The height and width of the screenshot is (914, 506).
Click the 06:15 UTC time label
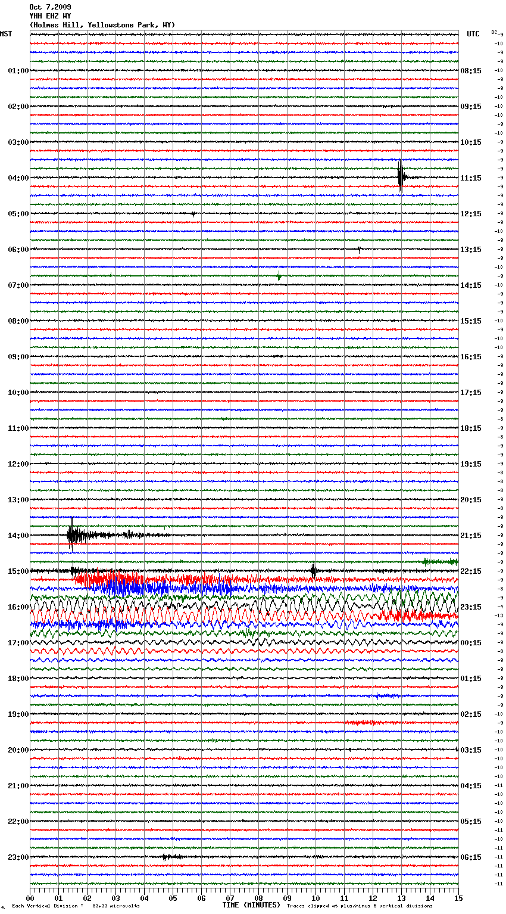471,857
